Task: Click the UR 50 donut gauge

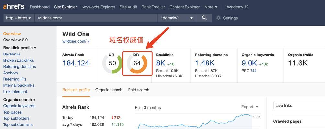Action: (x=112, y=63)
